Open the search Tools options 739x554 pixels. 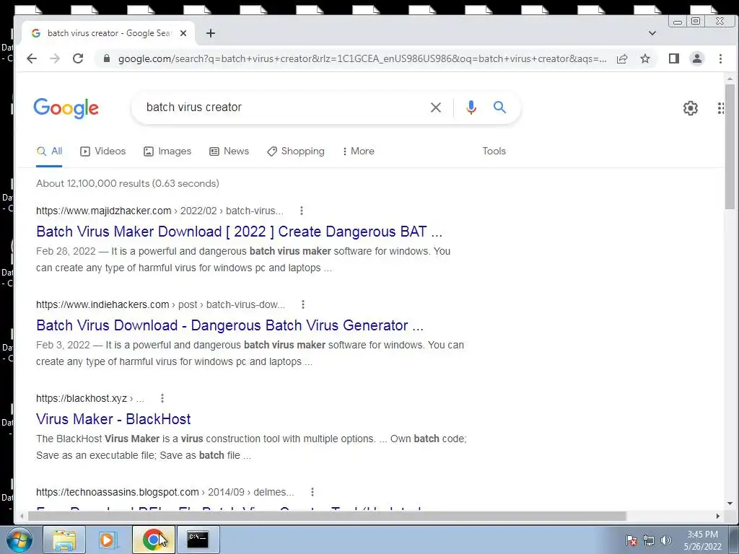pos(494,151)
